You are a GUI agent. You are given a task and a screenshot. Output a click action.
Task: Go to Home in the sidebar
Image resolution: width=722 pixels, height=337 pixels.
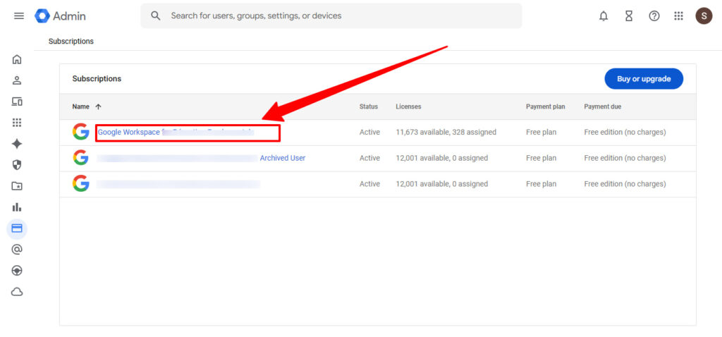coord(17,59)
